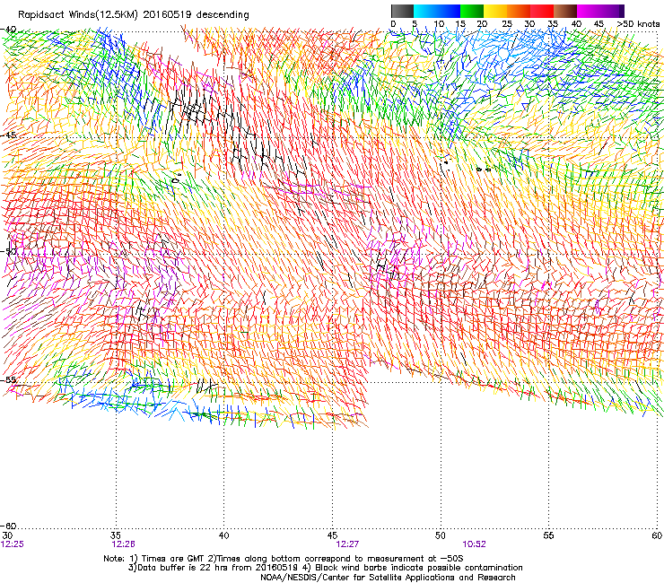Click the longitude label '40' on bottom axis
The width and height of the screenshot is (664, 583).
(x=223, y=535)
